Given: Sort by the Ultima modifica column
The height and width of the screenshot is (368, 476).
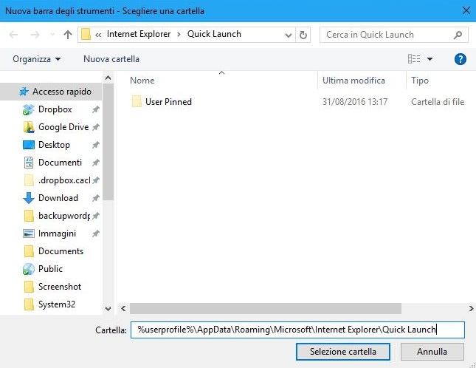Looking at the screenshot, I should click(353, 81).
